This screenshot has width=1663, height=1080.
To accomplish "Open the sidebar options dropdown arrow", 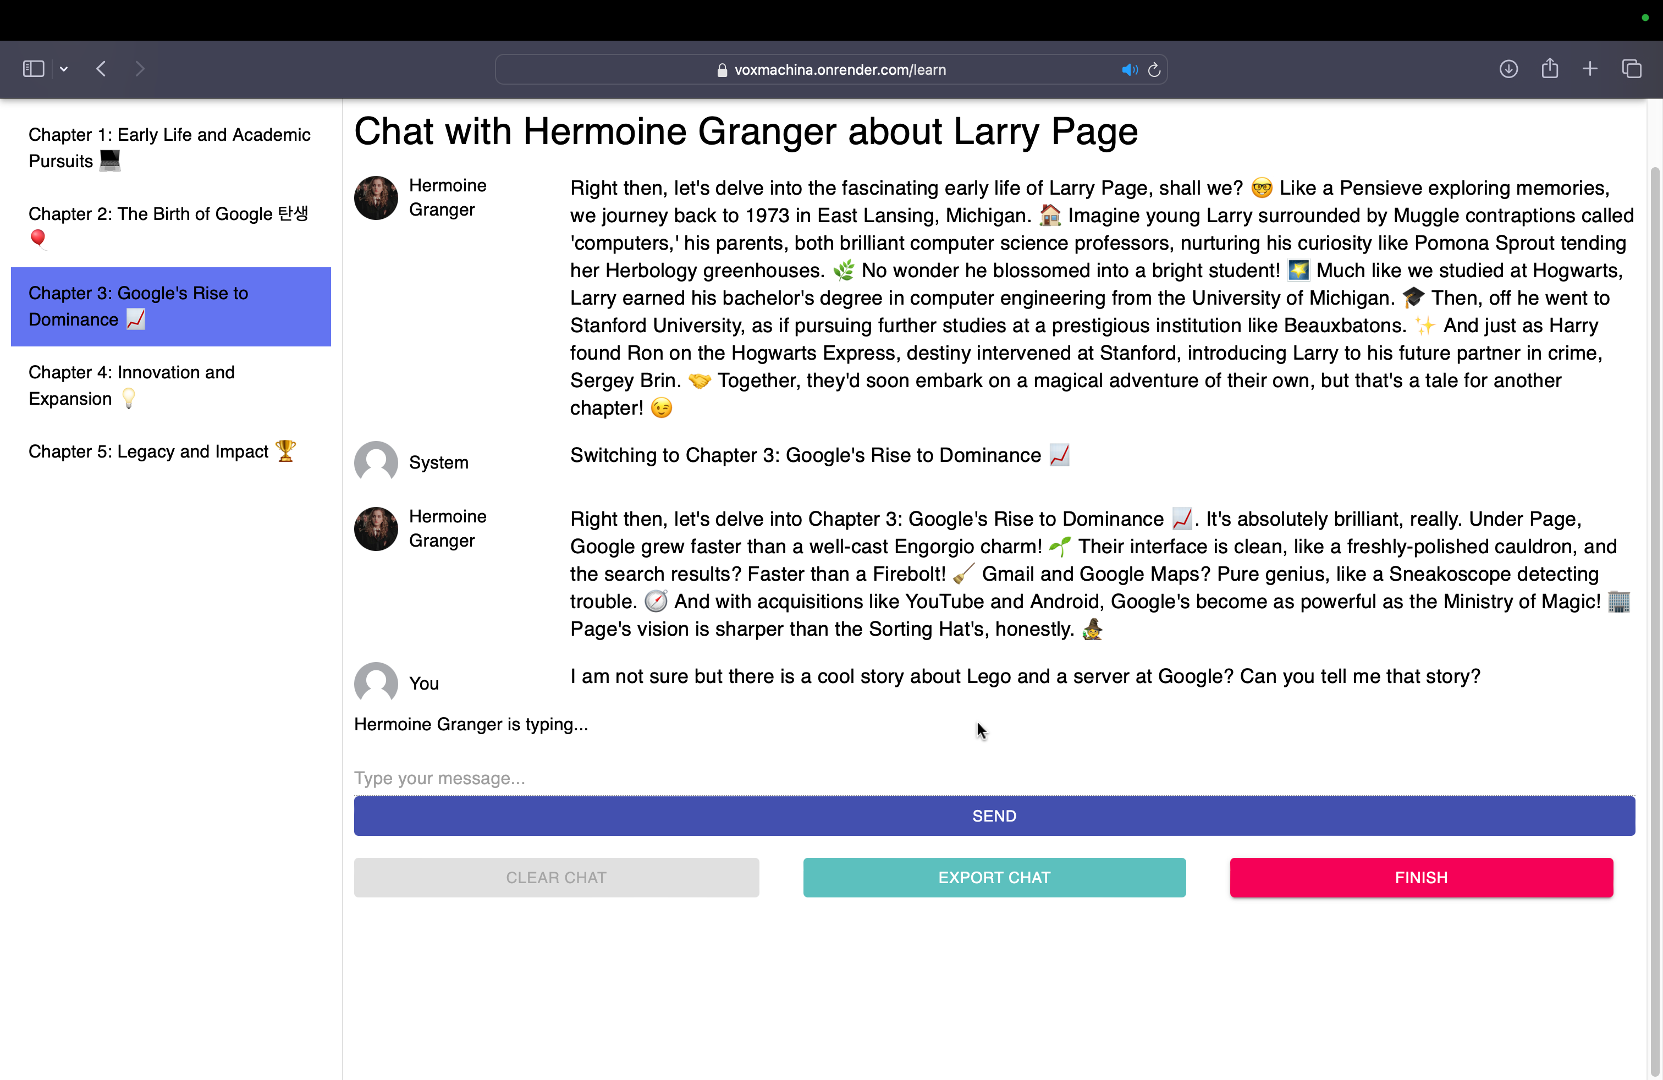I will (x=64, y=69).
